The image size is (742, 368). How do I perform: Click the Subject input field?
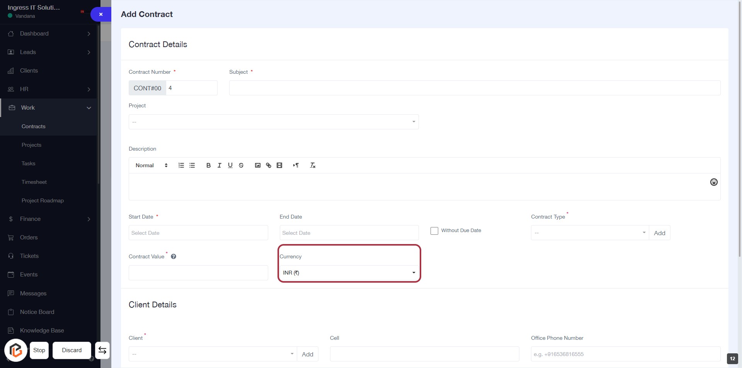pos(474,88)
